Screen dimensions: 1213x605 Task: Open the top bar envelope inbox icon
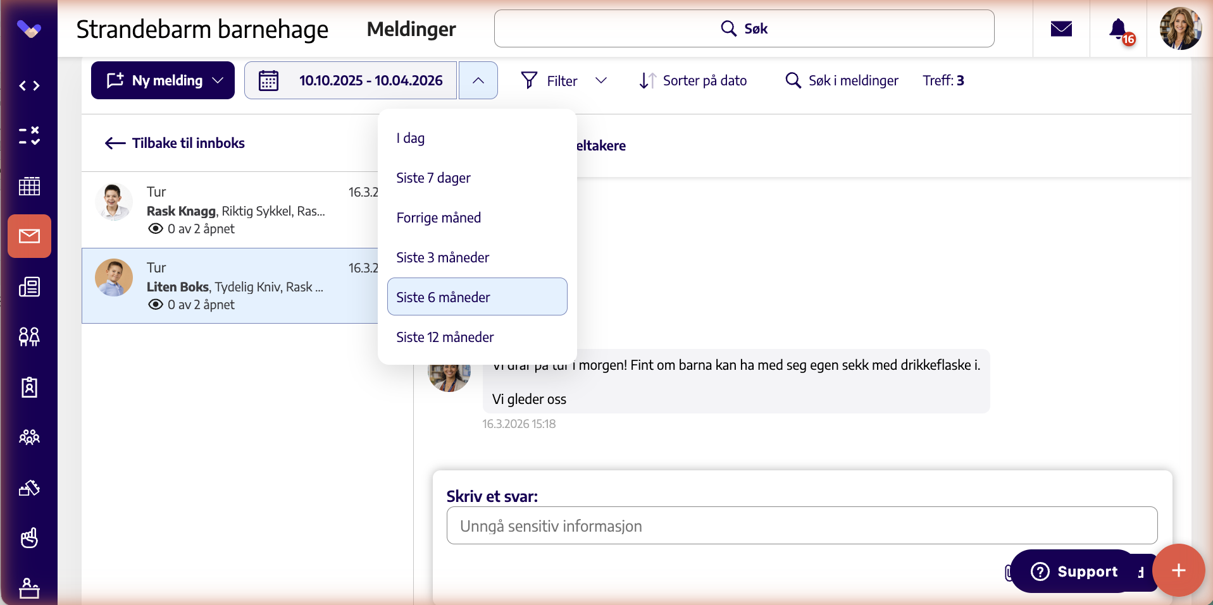point(1061,28)
